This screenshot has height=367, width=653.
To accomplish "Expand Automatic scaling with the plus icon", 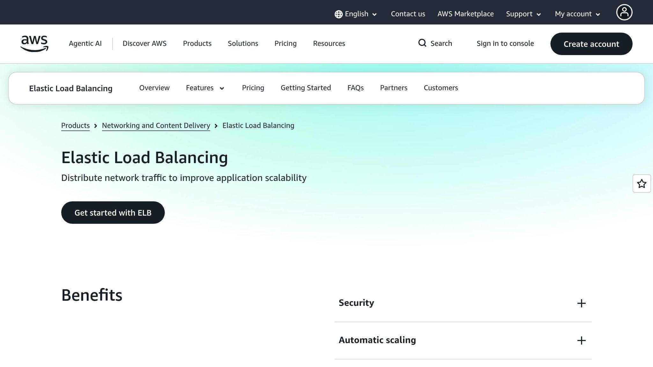I will coord(582,340).
